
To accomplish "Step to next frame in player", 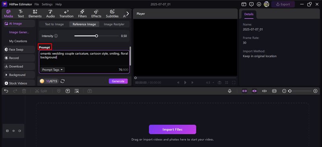I will click(192, 83).
